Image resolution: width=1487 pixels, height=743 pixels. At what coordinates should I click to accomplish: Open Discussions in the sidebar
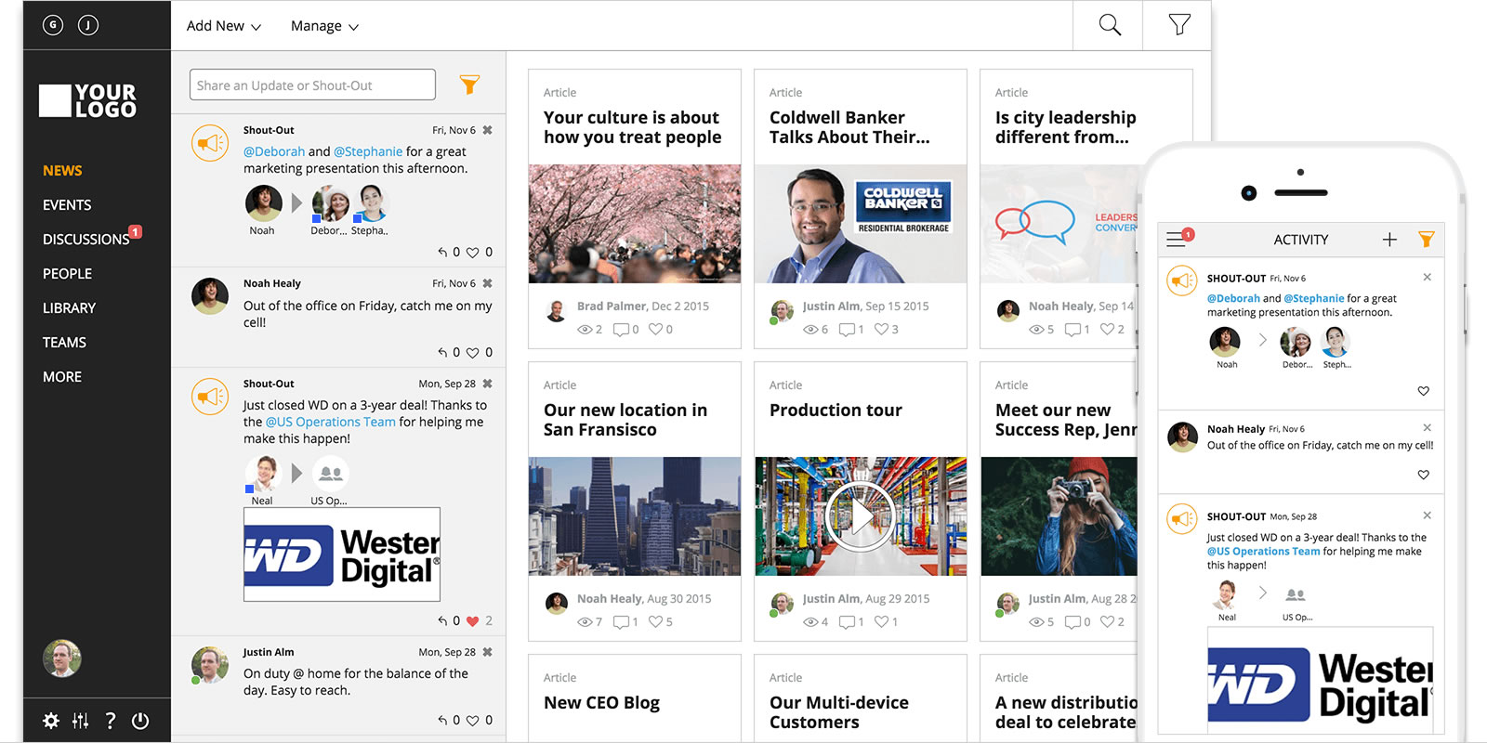tap(86, 240)
